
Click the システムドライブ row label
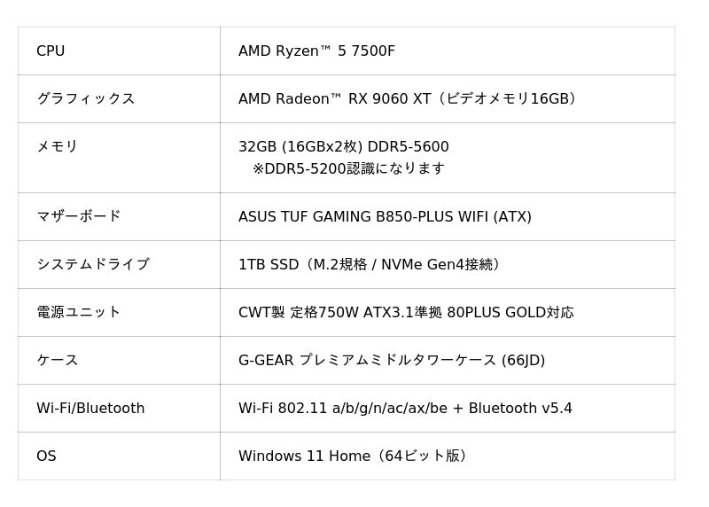tap(92, 264)
